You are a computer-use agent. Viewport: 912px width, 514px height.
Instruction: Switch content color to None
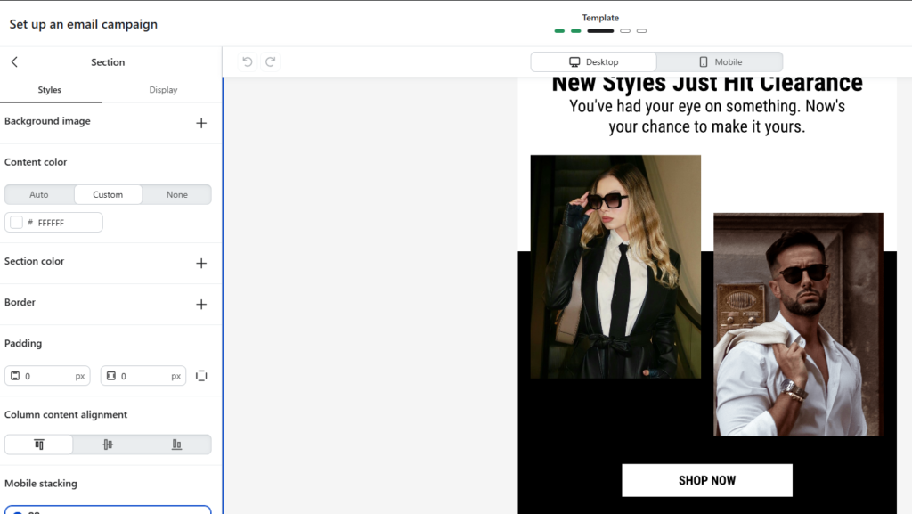pyautogui.click(x=176, y=194)
